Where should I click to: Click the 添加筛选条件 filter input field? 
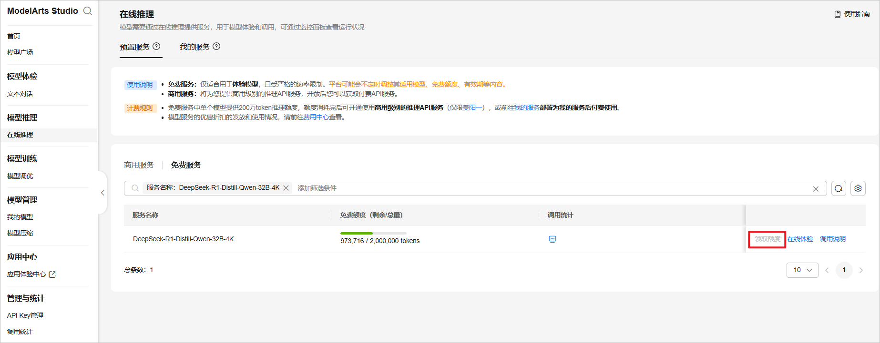tap(429, 188)
